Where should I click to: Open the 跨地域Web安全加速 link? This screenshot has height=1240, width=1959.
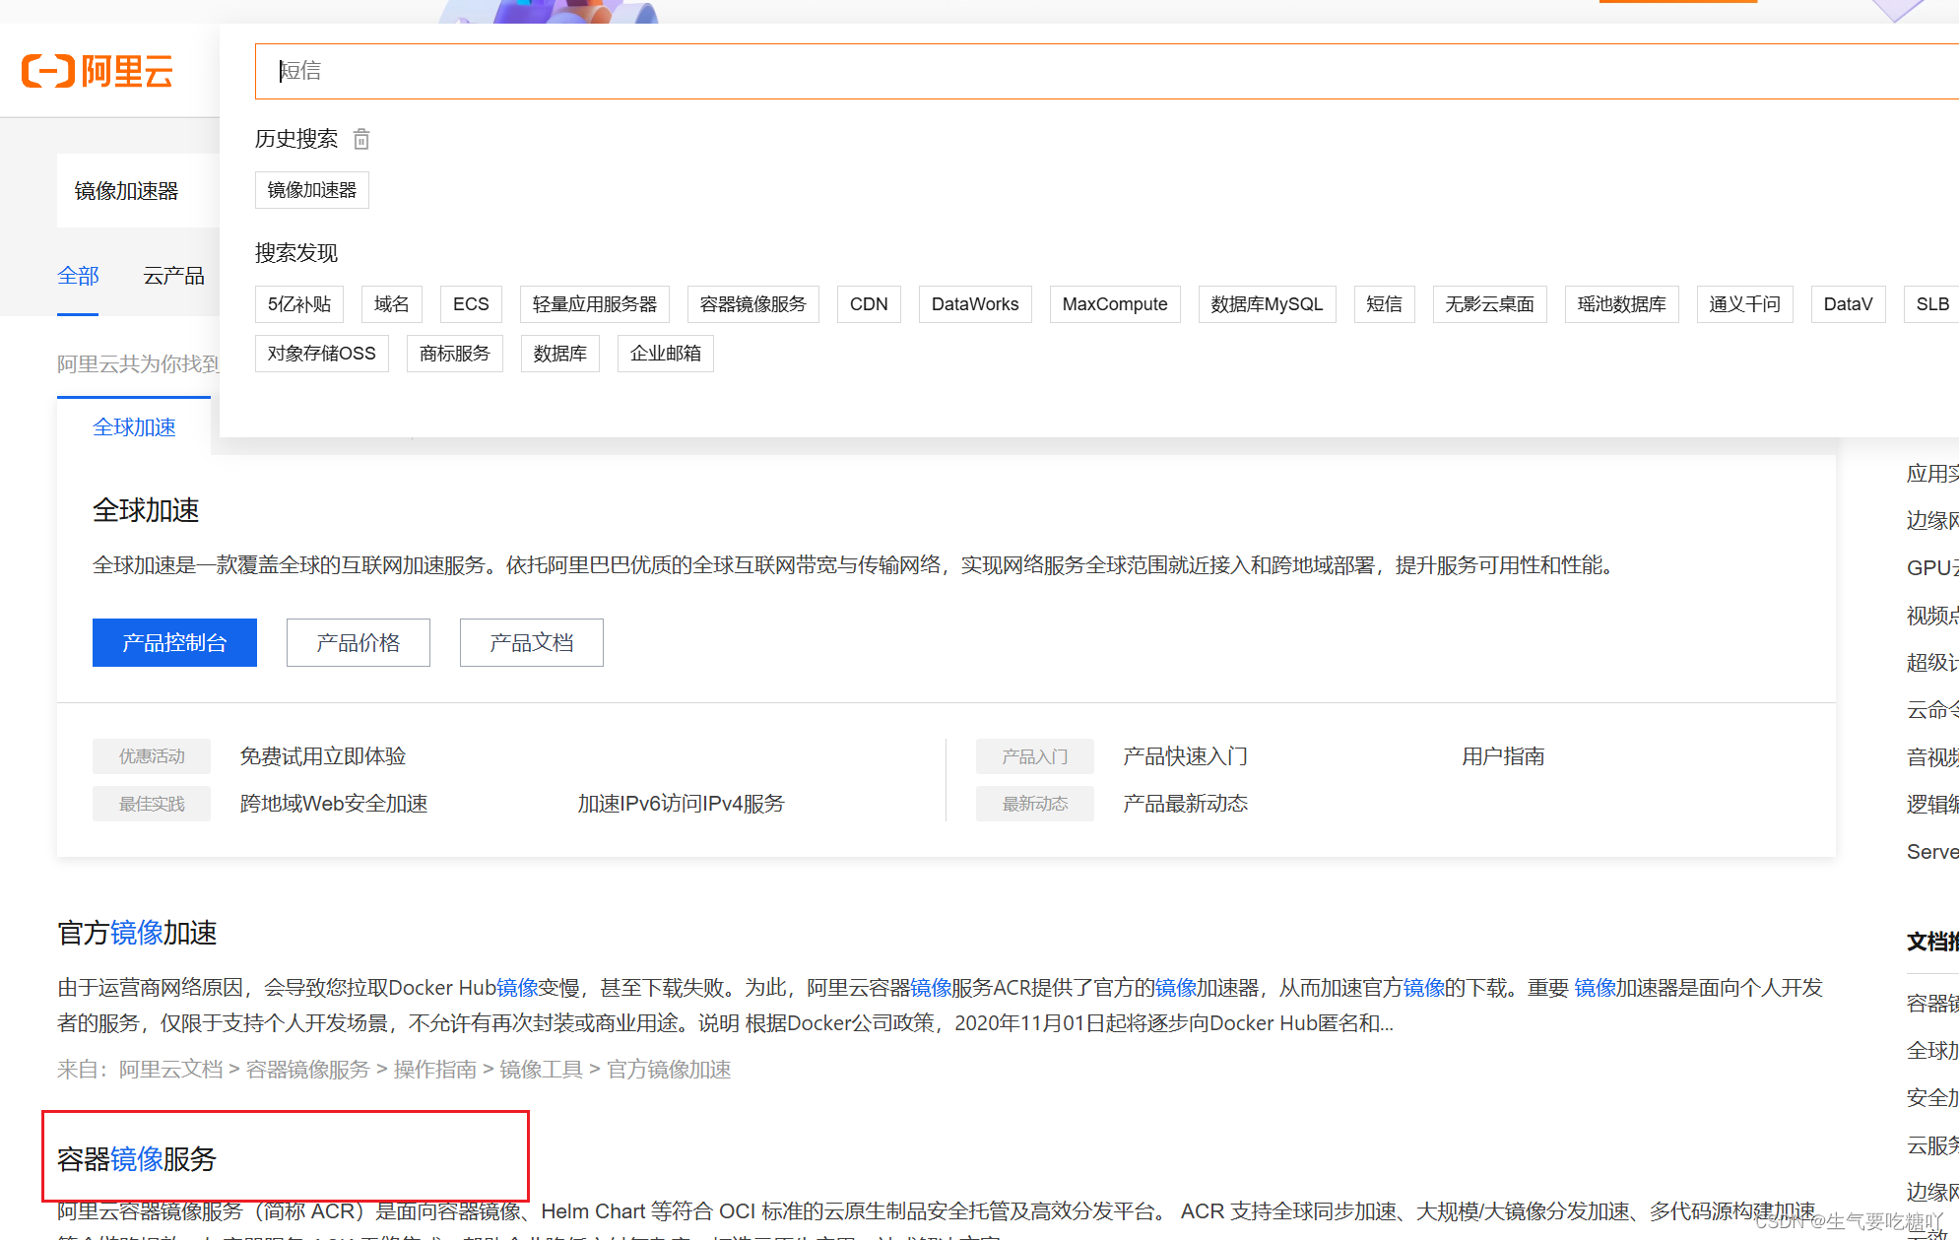[x=334, y=804]
